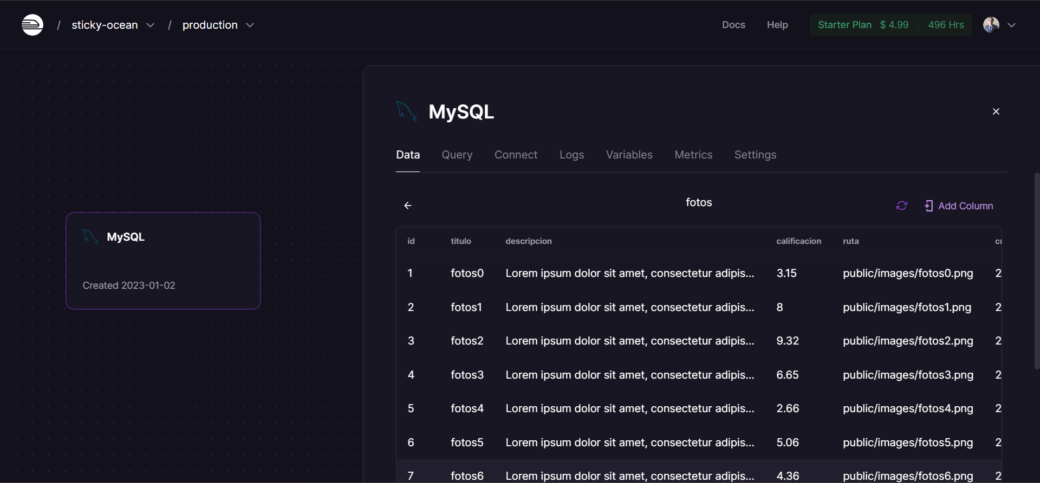This screenshot has height=483, width=1040.
Task: Click calificacion value 6.65
Action: pyautogui.click(x=788, y=375)
